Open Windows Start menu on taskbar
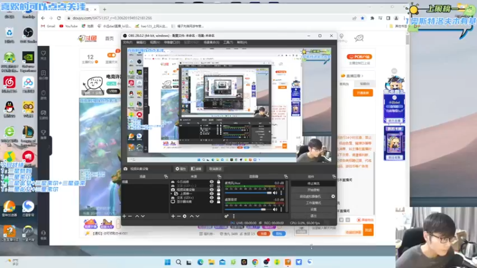Image resolution: width=477 pixels, height=268 pixels. point(168,262)
